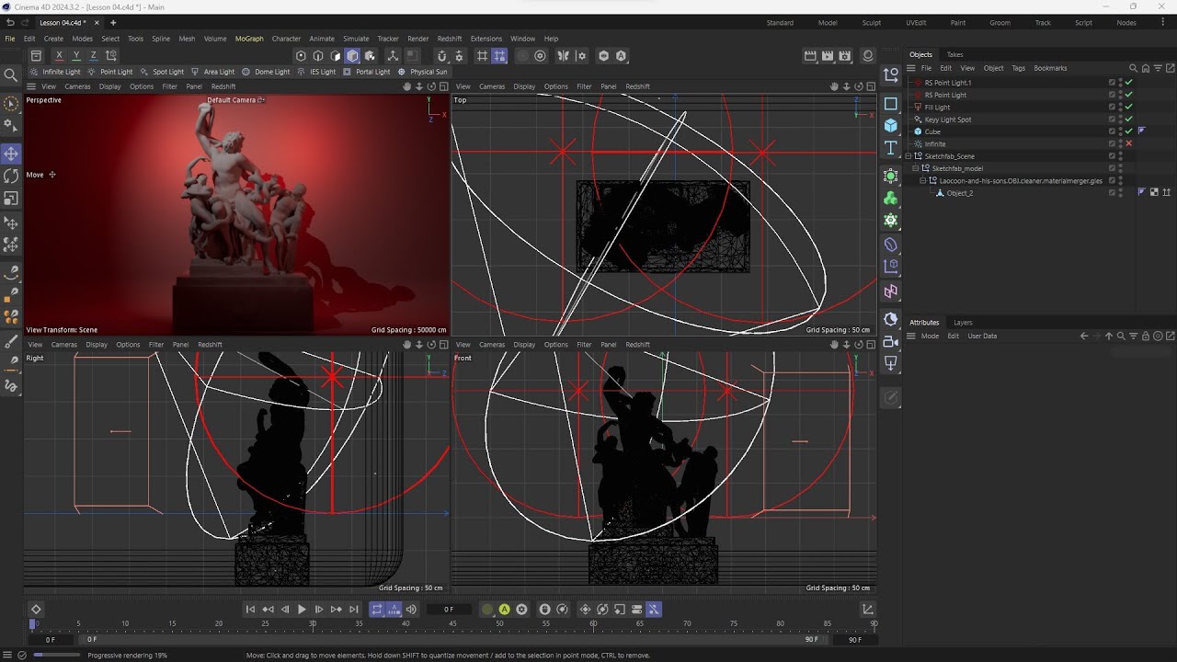
Task: Select Keyy Light Spot in Objects list
Action: pos(947,120)
